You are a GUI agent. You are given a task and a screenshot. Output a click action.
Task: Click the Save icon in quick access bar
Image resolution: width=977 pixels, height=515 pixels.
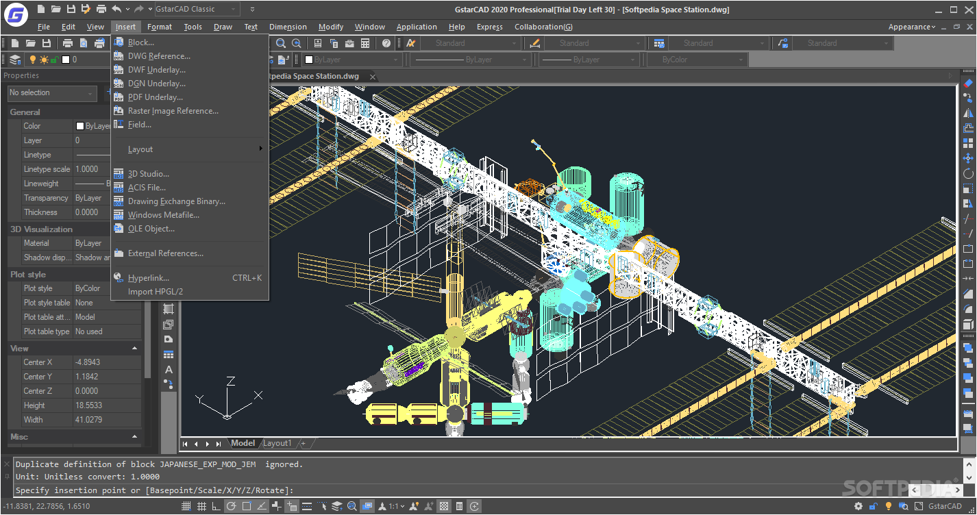click(x=71, y=9)
